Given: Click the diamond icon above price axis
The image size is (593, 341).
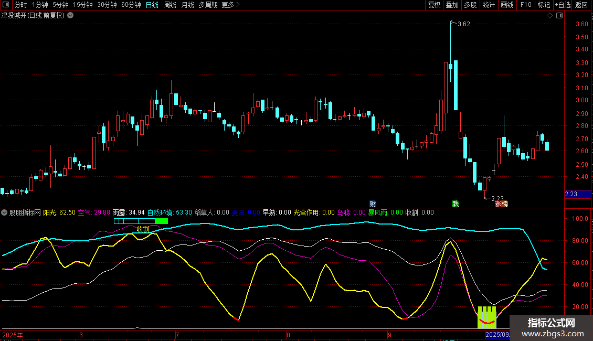Looking at the screenshot, I should (549, 16).
